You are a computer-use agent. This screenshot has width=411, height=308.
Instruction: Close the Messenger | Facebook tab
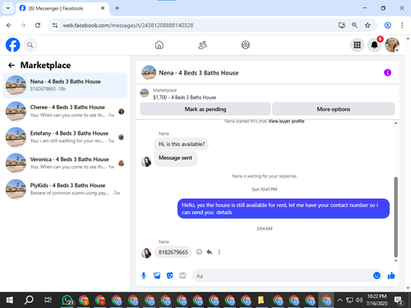coord(103,8)
